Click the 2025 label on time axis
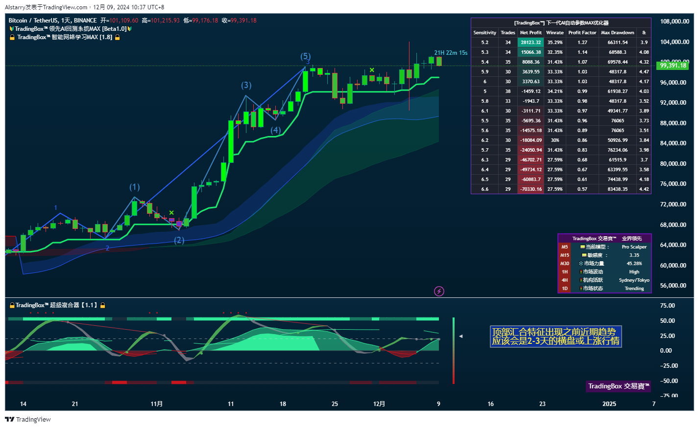 point(609,404)
